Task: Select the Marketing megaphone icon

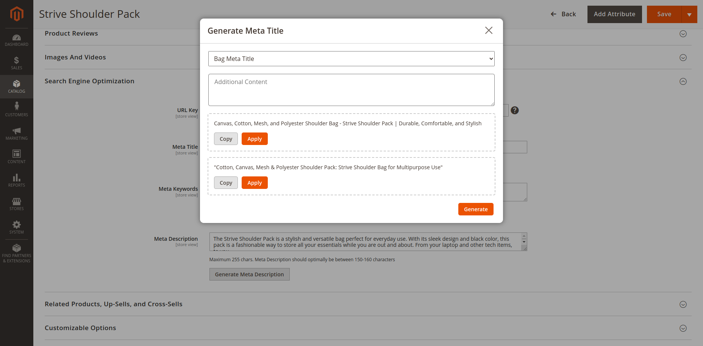Action: (x=17, y=133)
